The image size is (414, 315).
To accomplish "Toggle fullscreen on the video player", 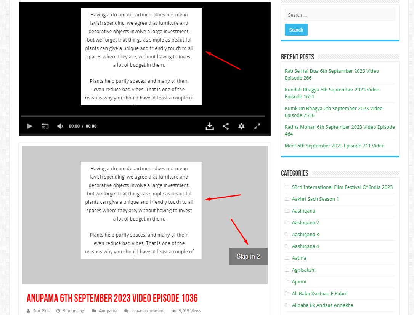I will point(257,126).
